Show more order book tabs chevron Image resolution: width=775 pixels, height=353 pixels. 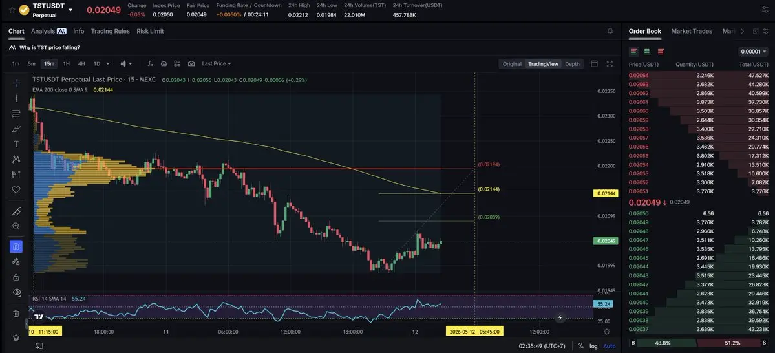(x=742, y=31)
